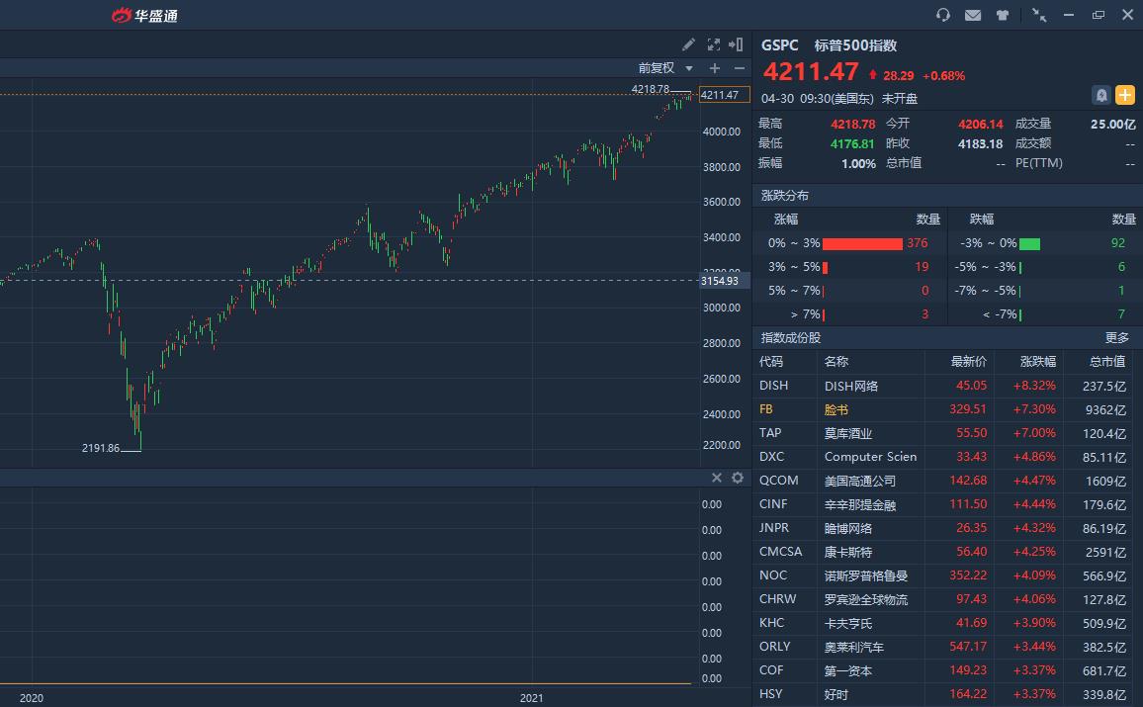Click the 4218.78 high marker on chart

651,89
